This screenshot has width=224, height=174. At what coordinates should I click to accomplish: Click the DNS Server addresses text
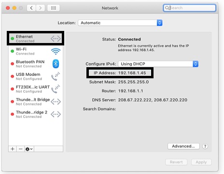click(153, 100)
